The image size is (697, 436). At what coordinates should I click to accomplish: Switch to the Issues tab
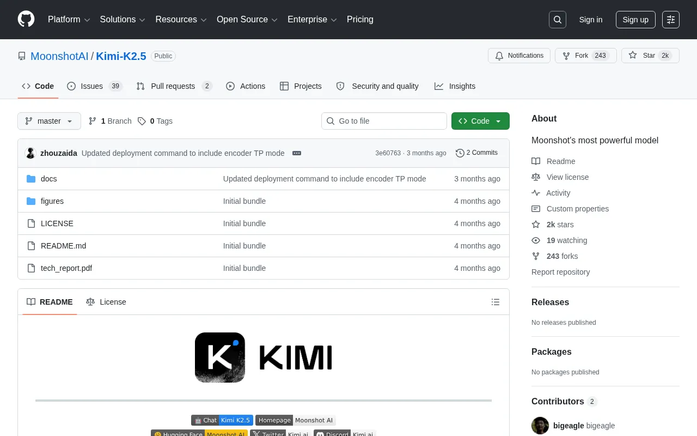(95, 86)
